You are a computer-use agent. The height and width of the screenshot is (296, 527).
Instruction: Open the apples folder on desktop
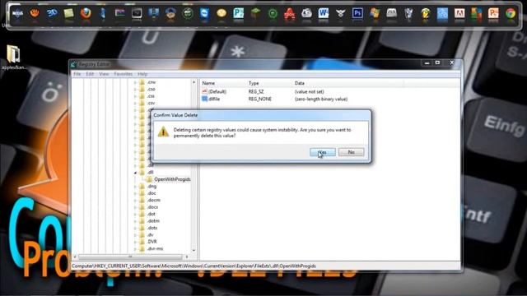tap(14, 57)
